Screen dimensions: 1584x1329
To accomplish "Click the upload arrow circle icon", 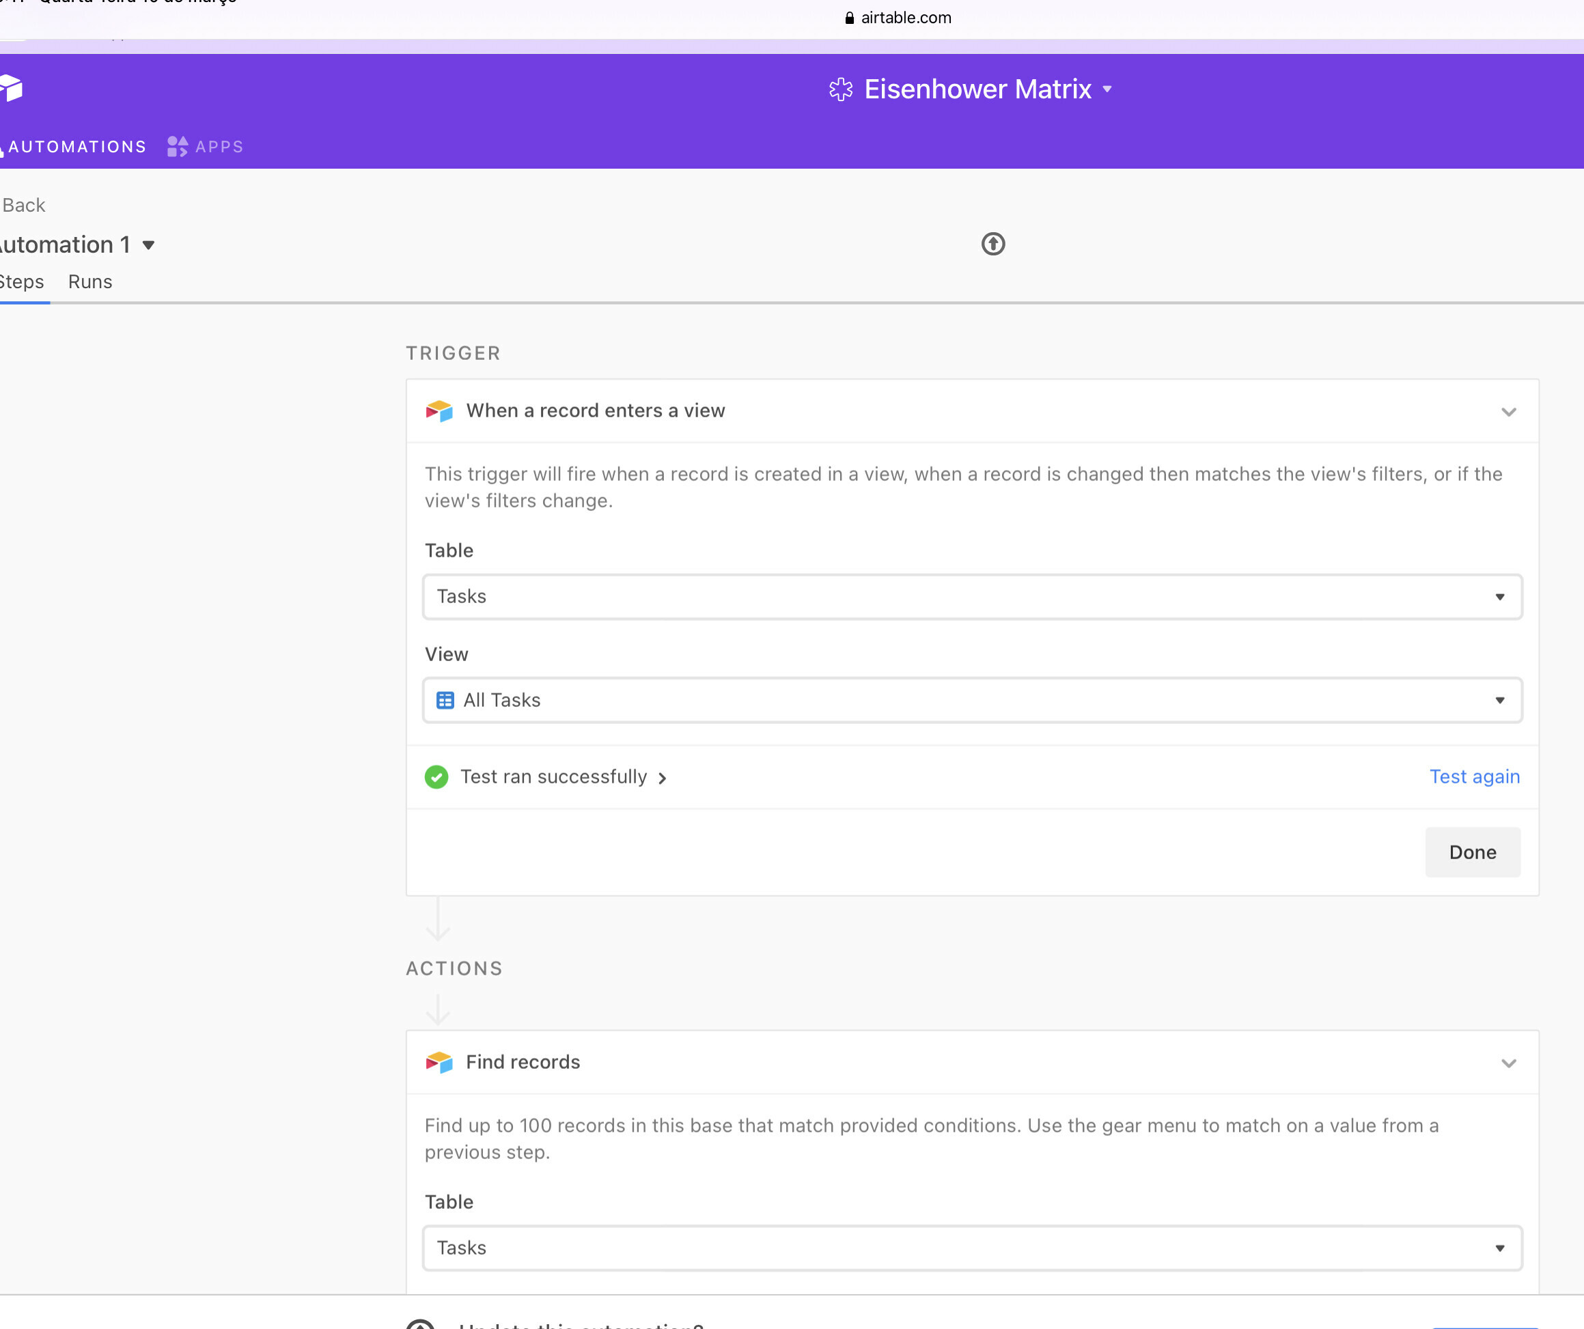I will [992, 244].
